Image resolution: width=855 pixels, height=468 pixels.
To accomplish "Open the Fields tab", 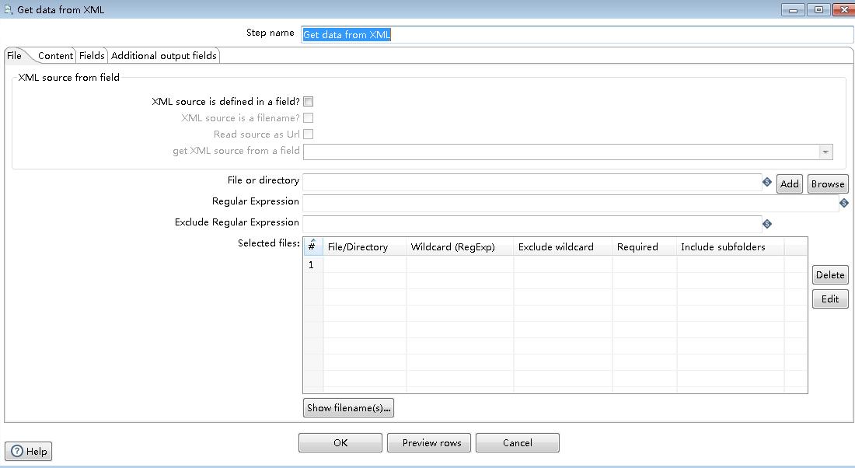I will [x=92, y=55].
